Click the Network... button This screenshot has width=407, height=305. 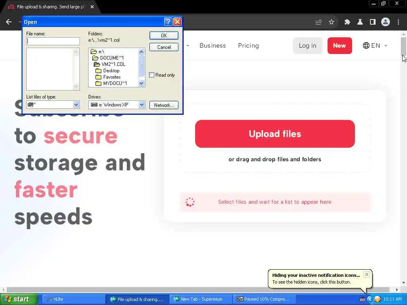[164, 105]
